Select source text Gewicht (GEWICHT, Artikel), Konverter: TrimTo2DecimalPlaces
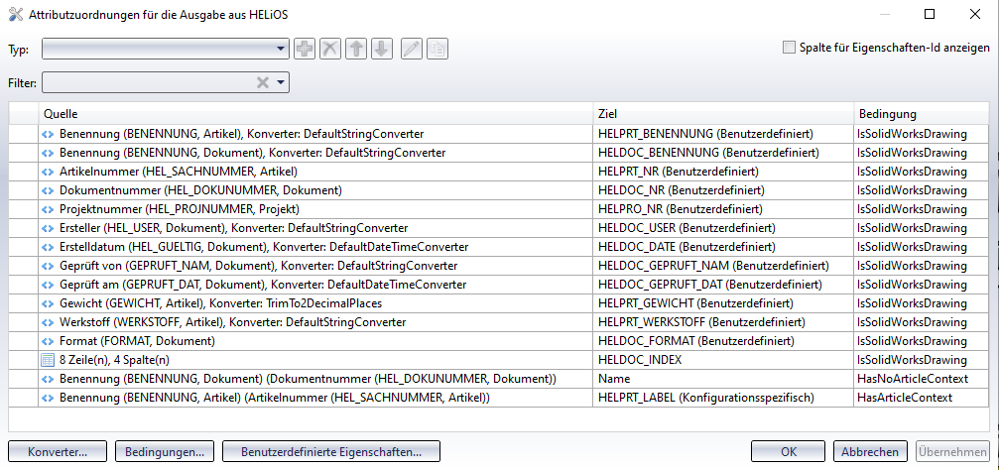999x470 pixels. tap(220, 303)
